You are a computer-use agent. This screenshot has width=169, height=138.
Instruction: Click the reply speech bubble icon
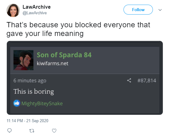(x=9, y=131)
